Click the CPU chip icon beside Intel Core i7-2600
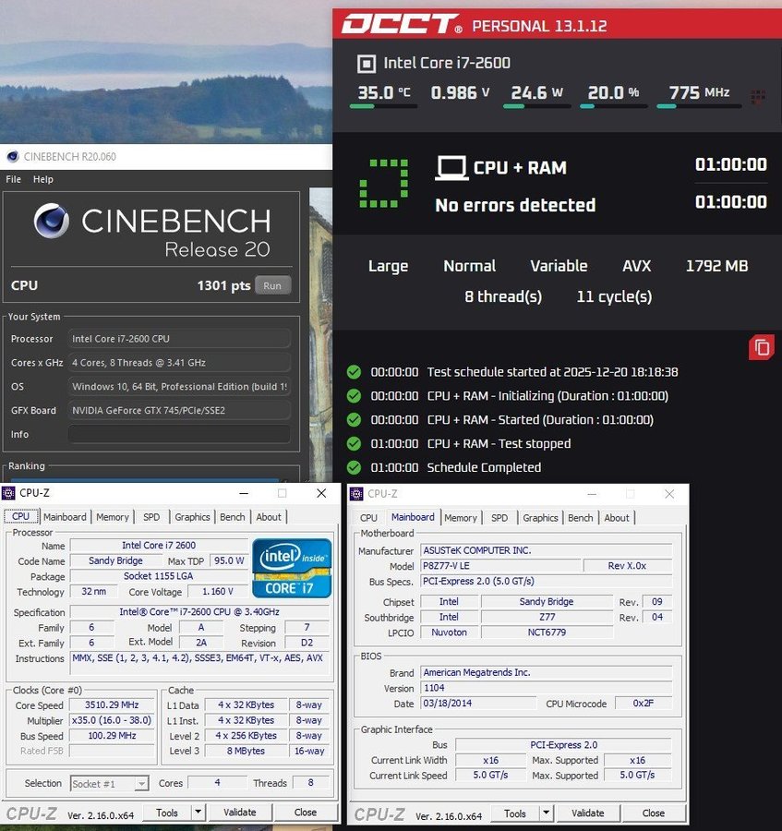This screenshot has width=782, height=831. tap(367, 64)
